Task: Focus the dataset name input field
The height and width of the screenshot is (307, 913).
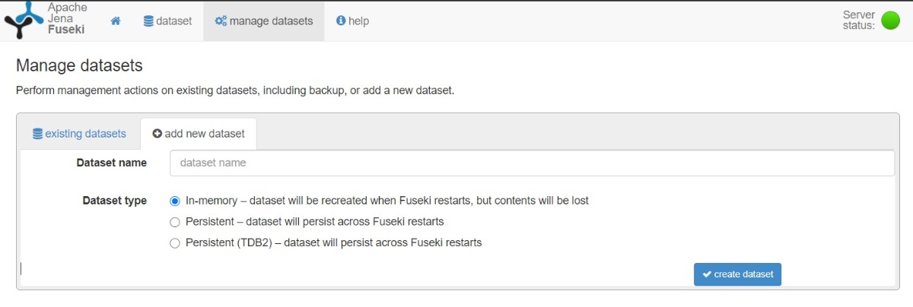Action: [532, 163]
